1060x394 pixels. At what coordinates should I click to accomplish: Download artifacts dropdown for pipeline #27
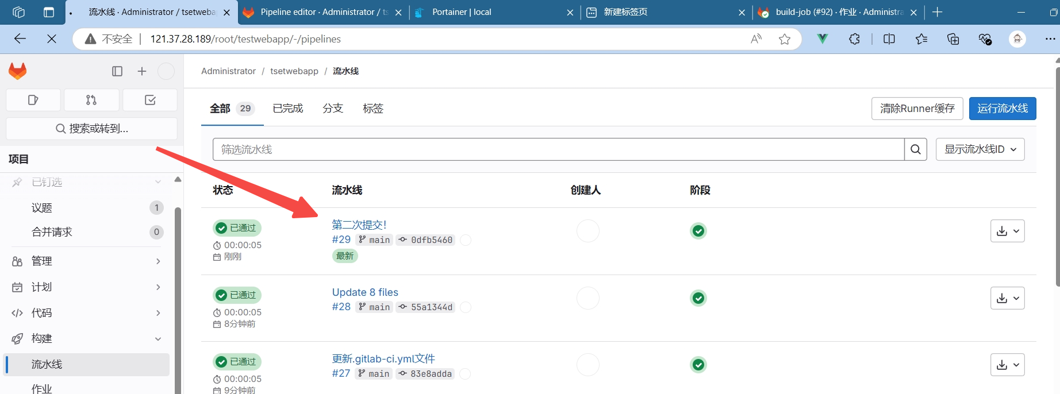coord(1008,365)
